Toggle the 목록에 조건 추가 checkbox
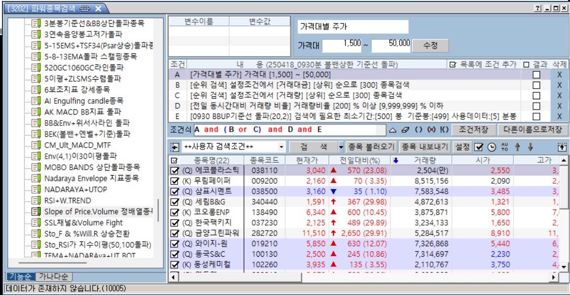This screenshot has width=570, height=295. click(x=453, y=64)
